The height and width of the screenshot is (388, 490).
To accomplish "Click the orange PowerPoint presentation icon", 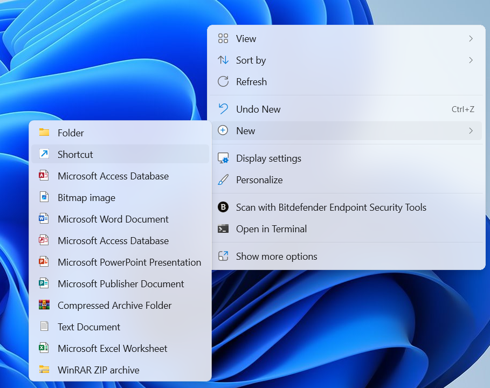I will click(x=44, y=261).
